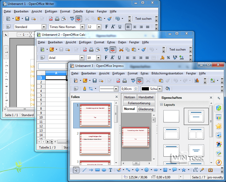Switch to the Gliederung tab
This screenshot has width=226, height=182.
146,109
